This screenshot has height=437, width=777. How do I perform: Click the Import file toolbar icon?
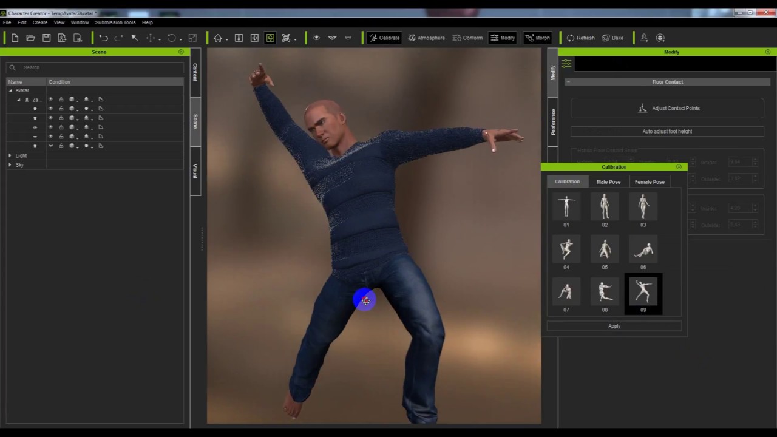[62, 38]
